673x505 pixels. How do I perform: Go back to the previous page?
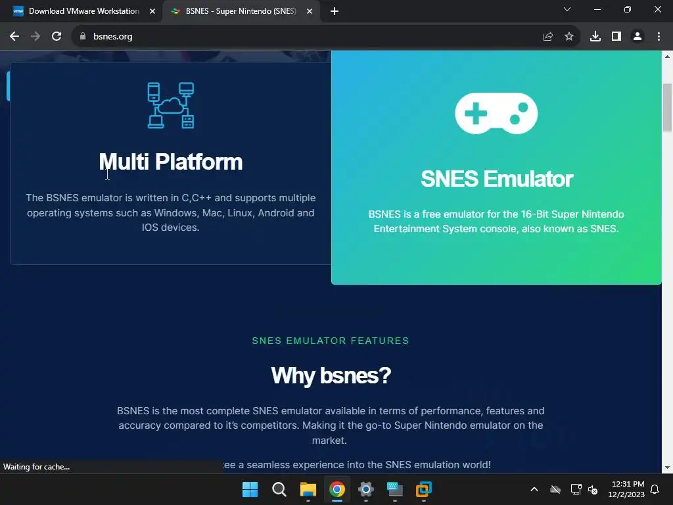[14, 37]
